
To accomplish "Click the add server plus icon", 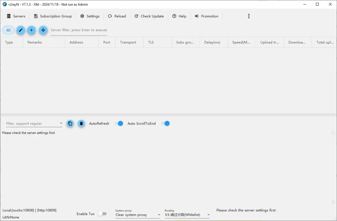I will (31, 30).
